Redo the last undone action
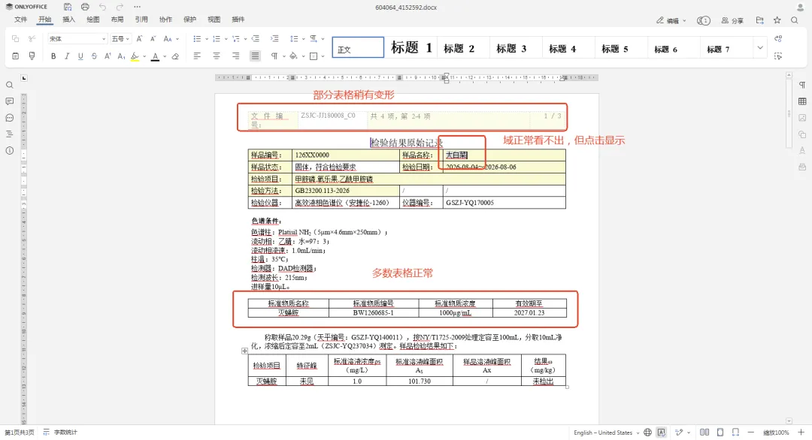812x440 pixels. pyautogui.click(x=120, y=7)
